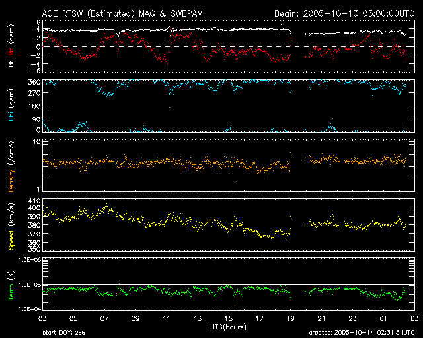The width and height of the screenshot is (423, 338).
Task: Click the '400' tick on the Speed axis
Action: [34, 207]
